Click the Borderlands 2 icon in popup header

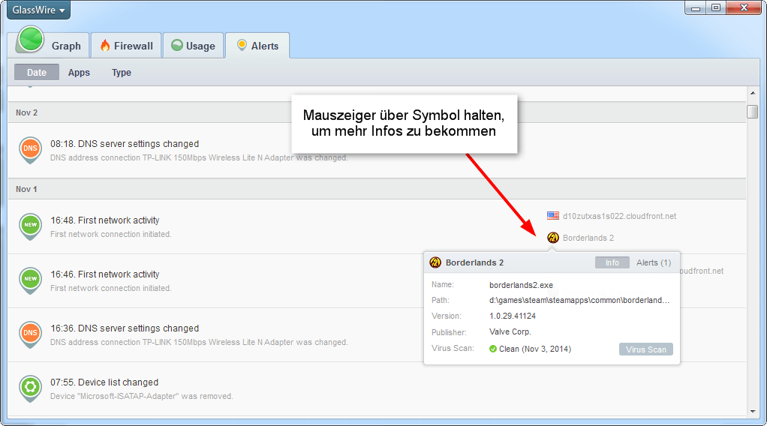pyautogui.click(x=435, y=262)
